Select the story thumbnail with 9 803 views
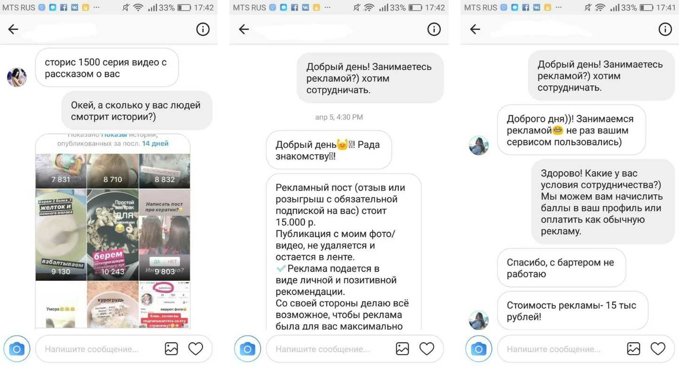The height and width of the screenshot is (366, 679). tap(165, 235)
